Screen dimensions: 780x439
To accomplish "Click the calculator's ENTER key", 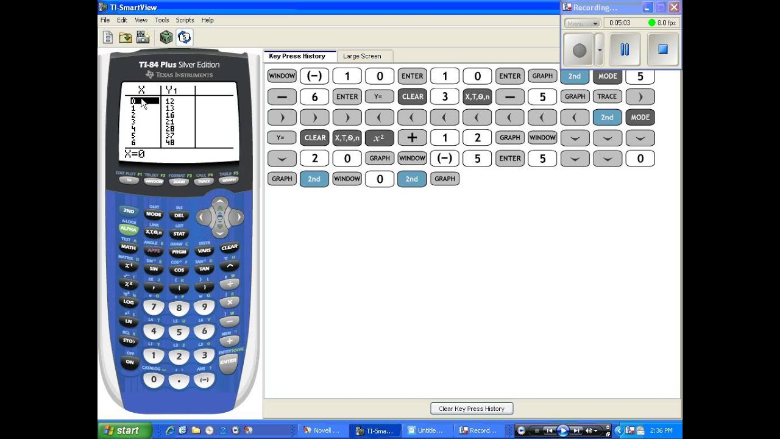I will (229, 362).
